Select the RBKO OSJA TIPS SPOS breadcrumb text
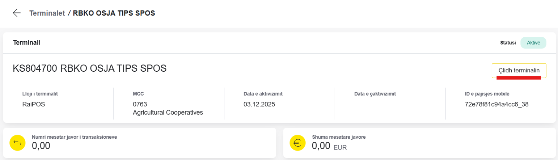This screenshot has height=160, width=558. [x=114, y=13]
